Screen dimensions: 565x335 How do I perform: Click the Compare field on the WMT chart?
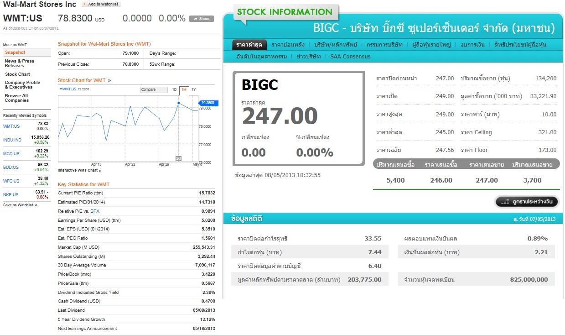click(x=154, y=90)
